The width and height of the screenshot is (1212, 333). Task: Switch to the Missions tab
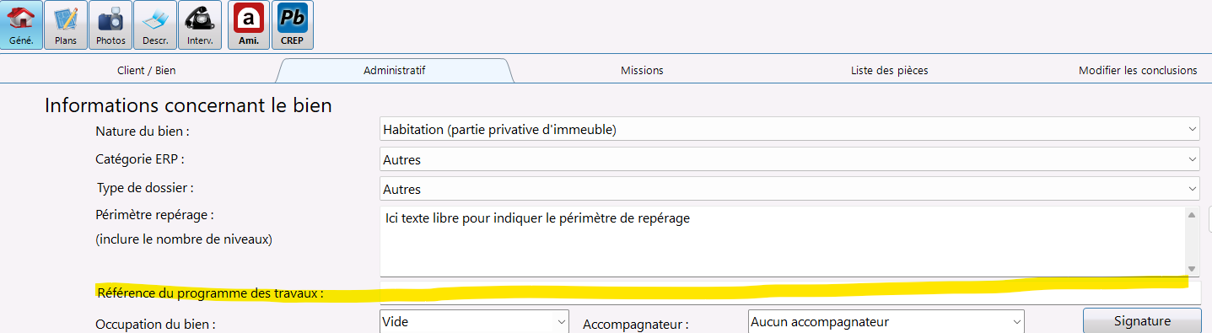point(642,71)
